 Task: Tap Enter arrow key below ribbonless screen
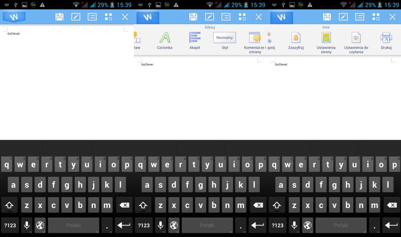tap(124, 225)
